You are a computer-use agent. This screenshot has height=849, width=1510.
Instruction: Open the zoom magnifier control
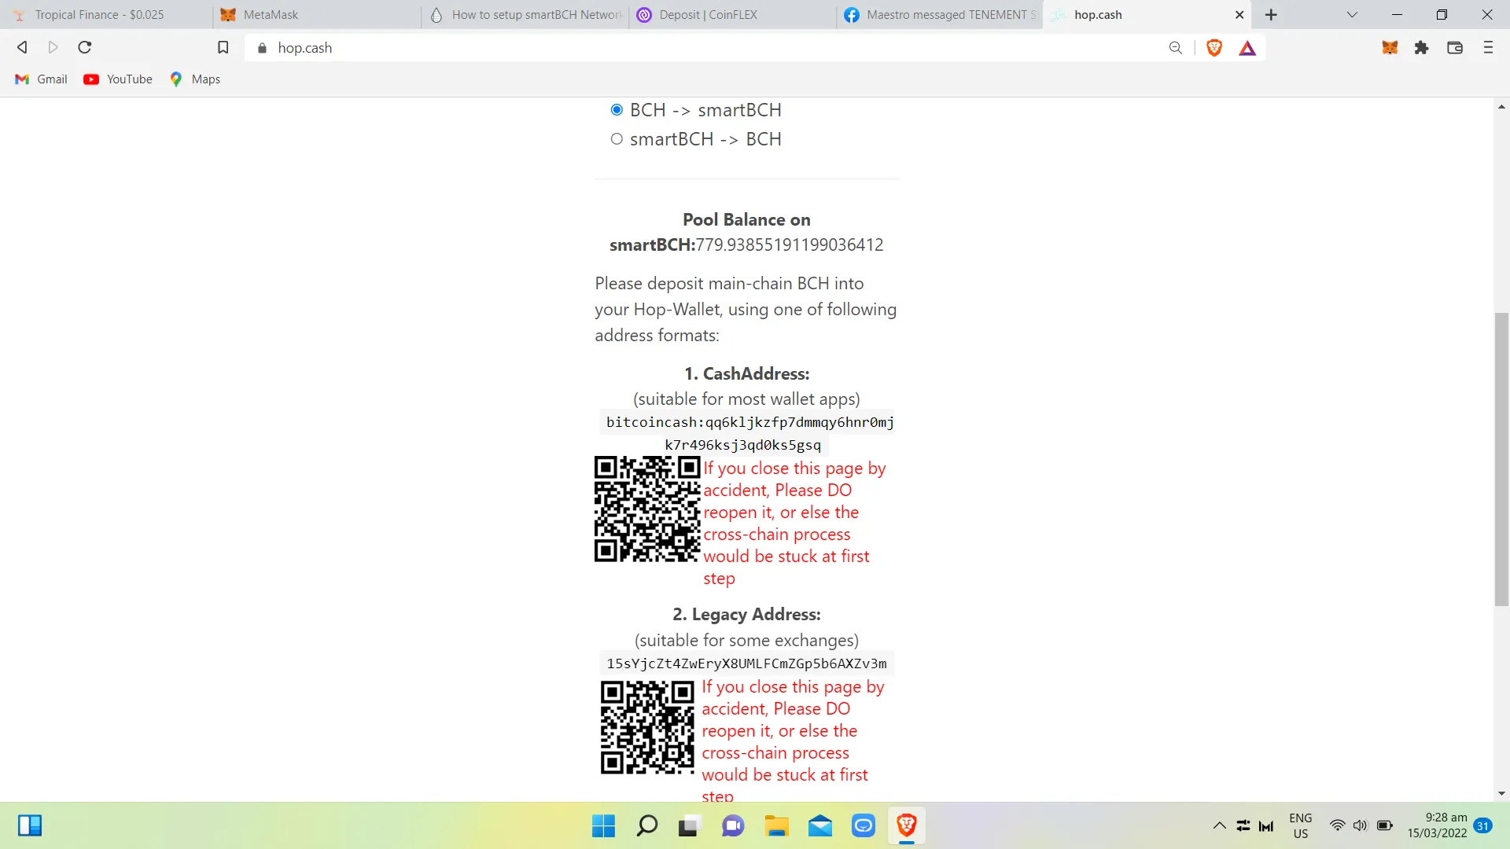point(1175,48)
